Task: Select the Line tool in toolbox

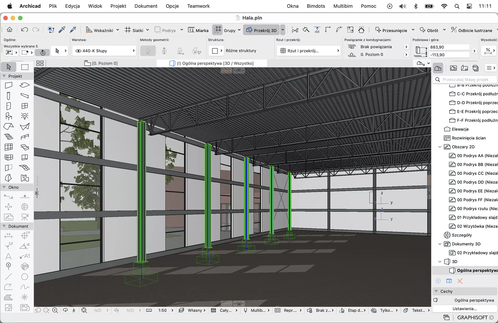Action: 8,277
